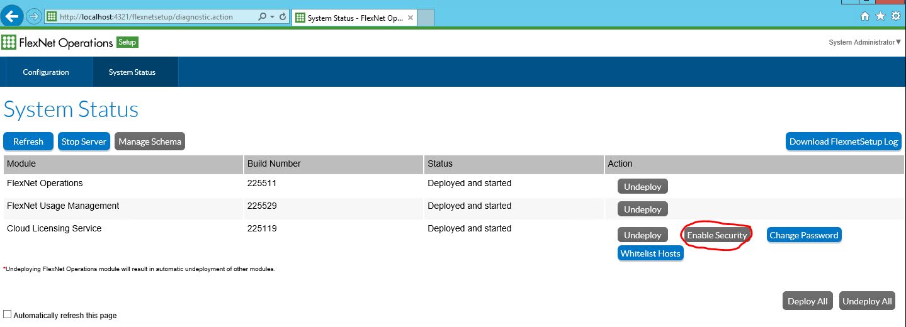Screen dimensions: 906x327
Task: Switch to the Configuration tab
Action: click(x=46, y=72)
